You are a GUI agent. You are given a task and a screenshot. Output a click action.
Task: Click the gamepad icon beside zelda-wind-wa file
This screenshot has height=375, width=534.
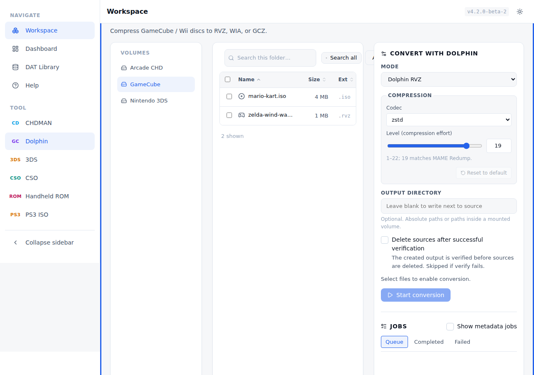pos(242,115)
